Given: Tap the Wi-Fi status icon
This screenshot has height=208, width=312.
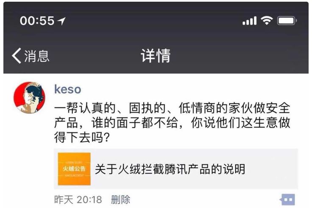Looking at the screenshot, I should pos(267,20).
